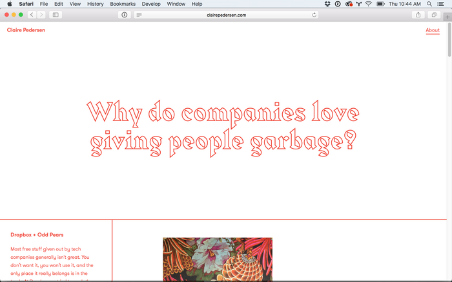This screenshot has width=452, height=282.
Task: Reload the page with the refresh icon
Action: point(314,15)
